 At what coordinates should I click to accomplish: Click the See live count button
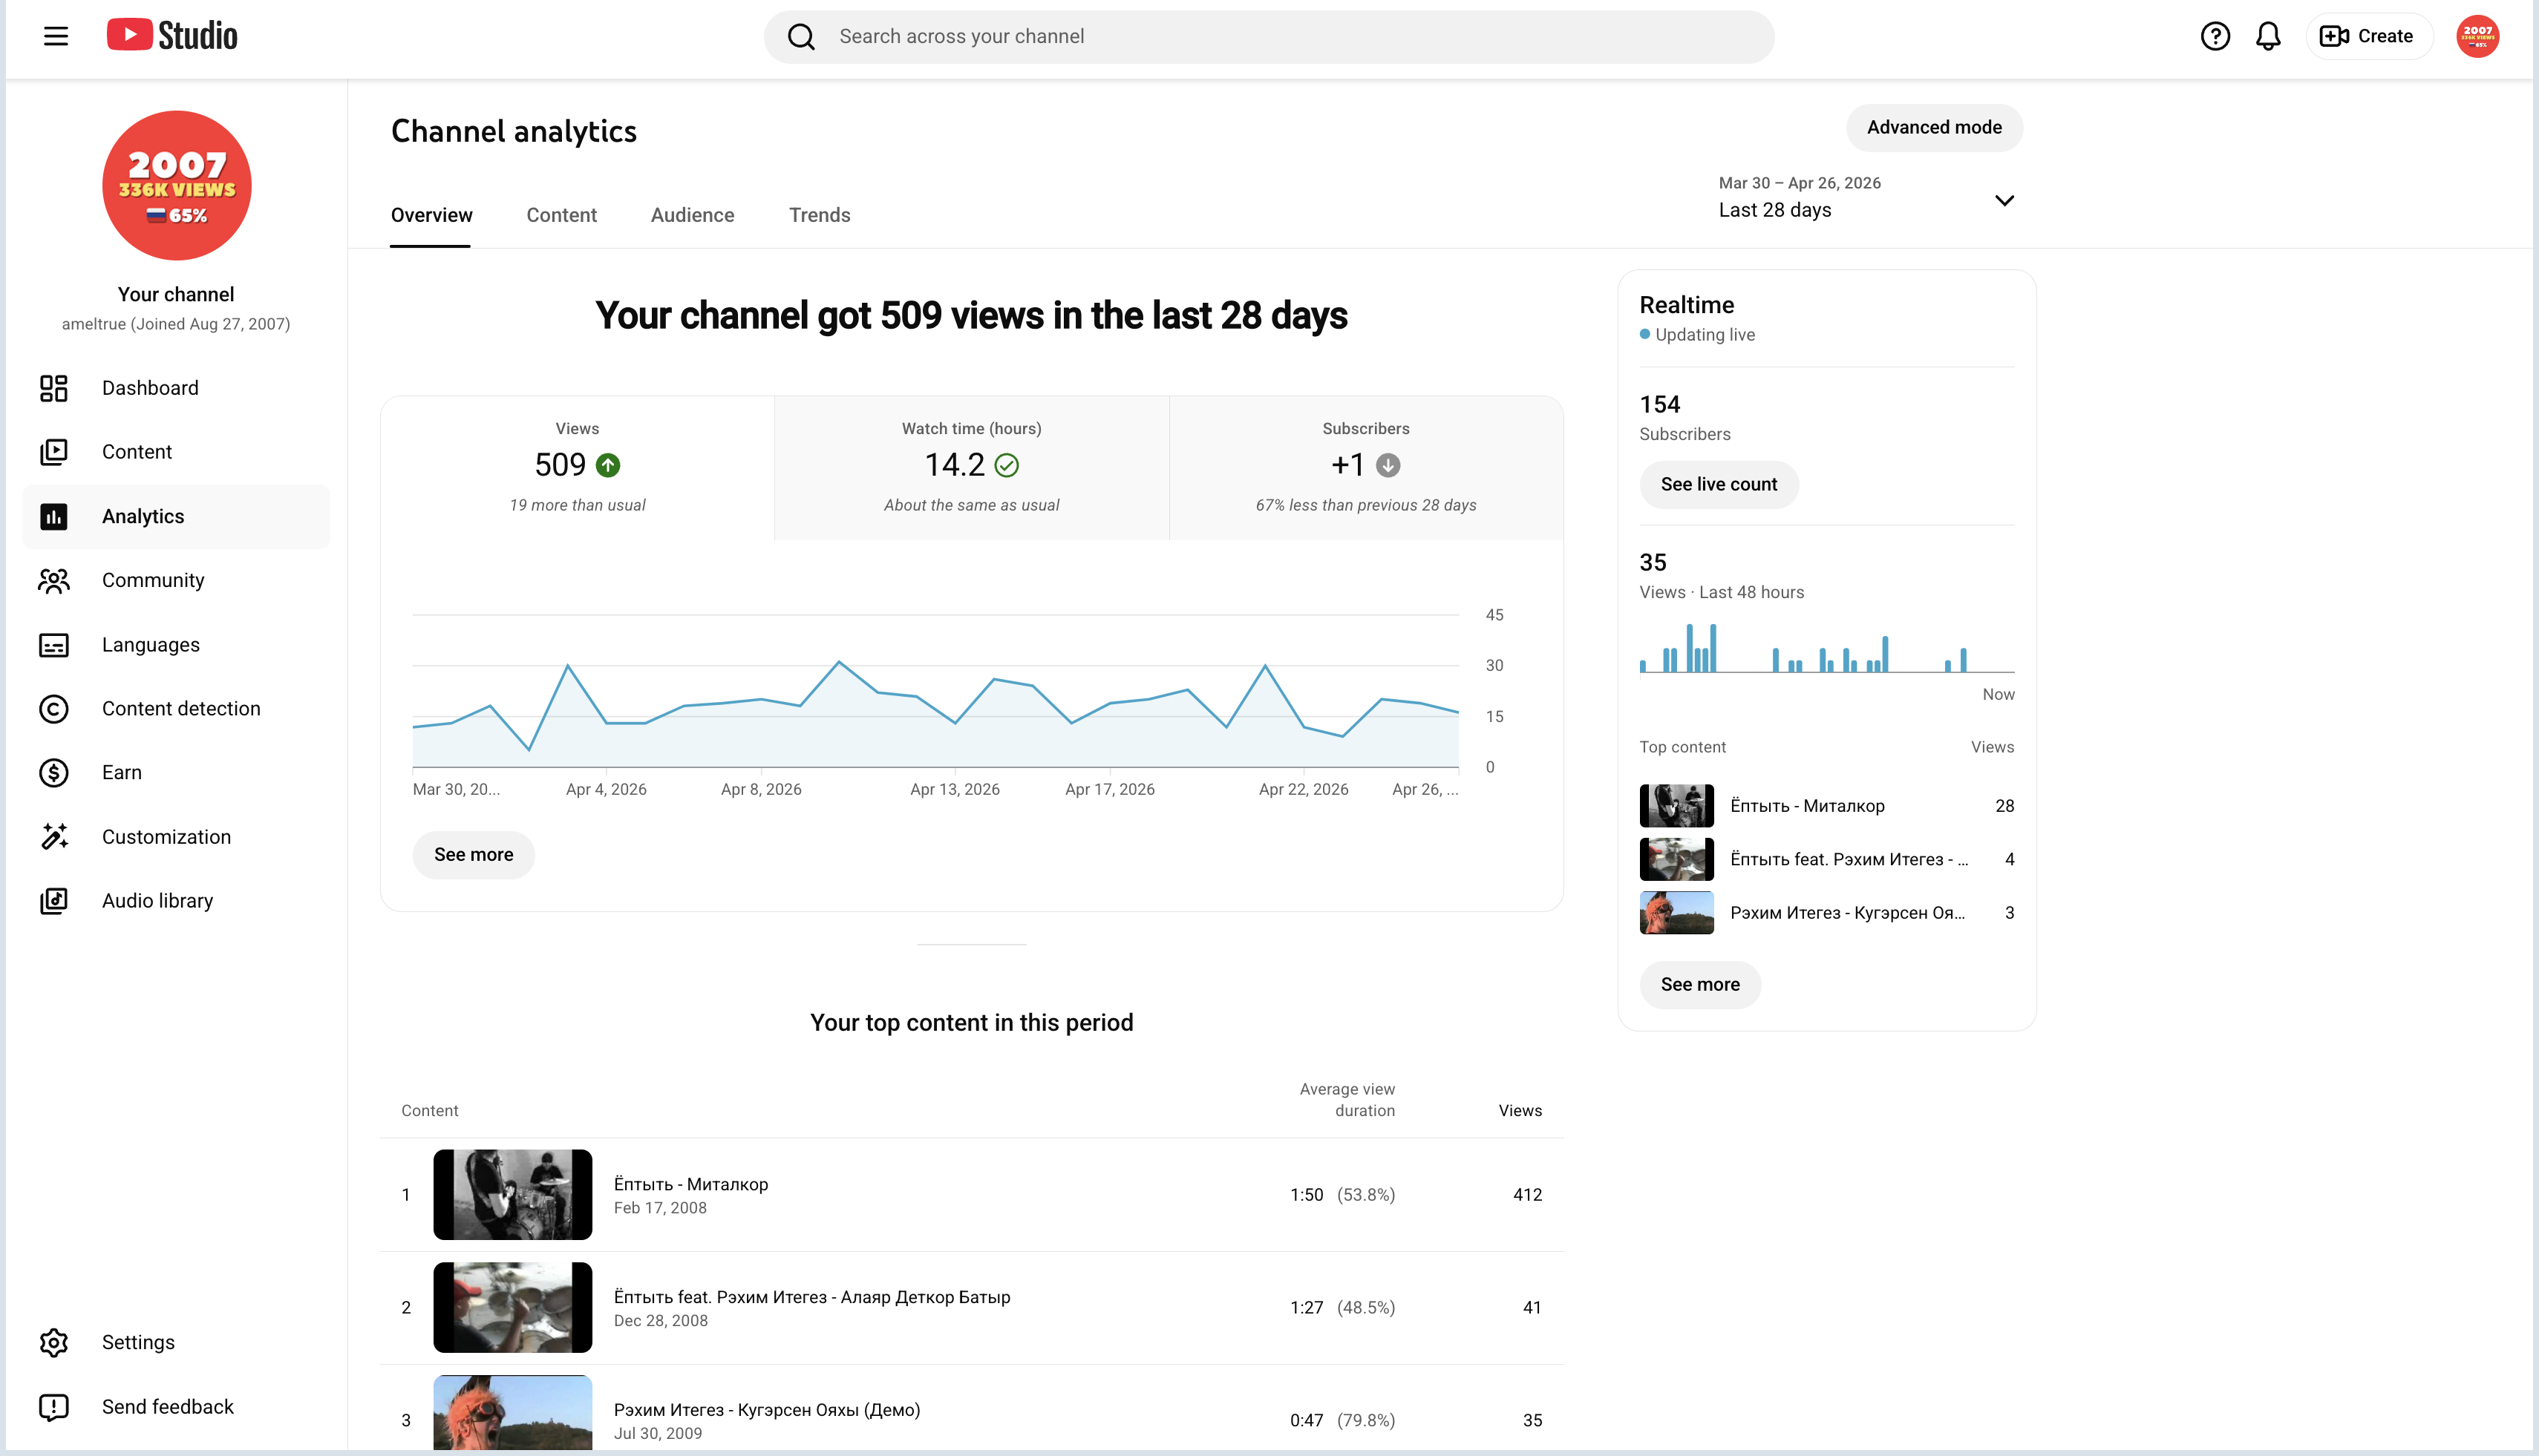[x=1719, y=484]
